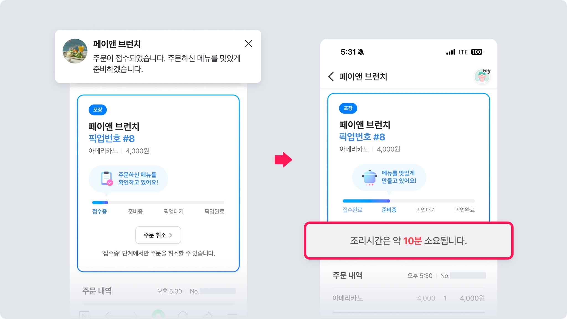567x319 pixels.
Task: Click the 조리시간은 약 10분 소요됩니다 notice
Action: tap(409, 241)
